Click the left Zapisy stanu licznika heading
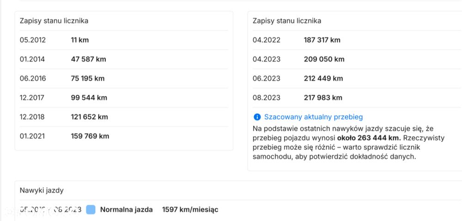462x221 pixels. click(x=54, y=21)
